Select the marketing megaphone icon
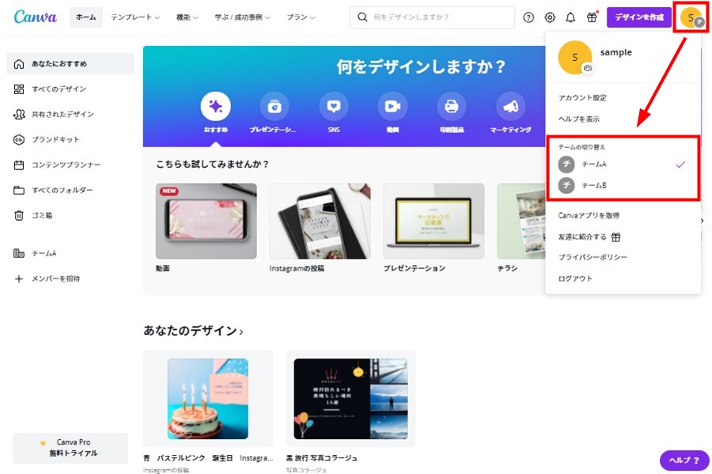Image resolution: width=712 pixels, height=474 pixels. [510, 106]
